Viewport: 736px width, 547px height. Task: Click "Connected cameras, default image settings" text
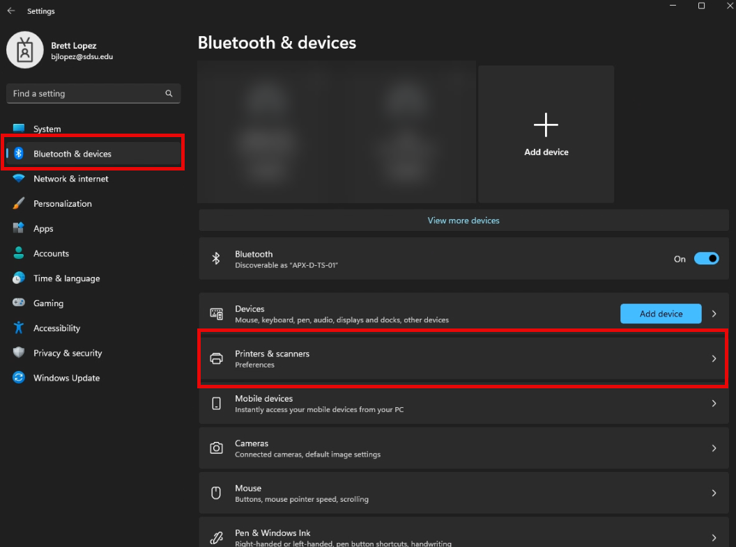pos(307,454)
